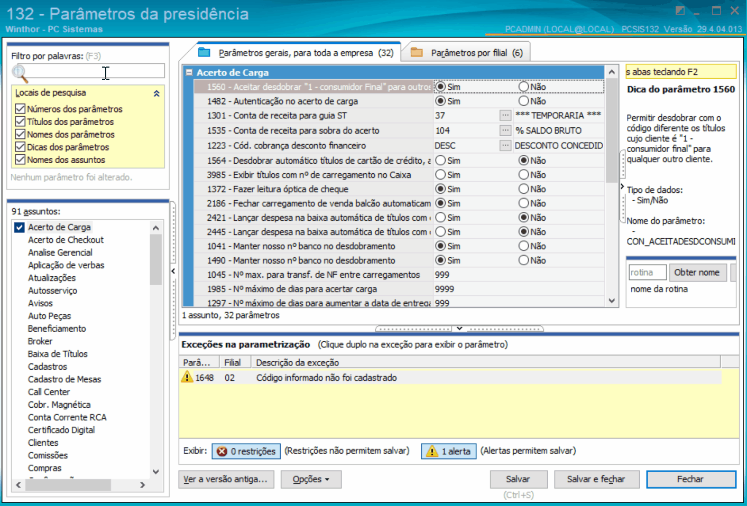Click the red X icon on 0 restrições
747x506 pixels.
pyautogui.click(x=222, y=451)
